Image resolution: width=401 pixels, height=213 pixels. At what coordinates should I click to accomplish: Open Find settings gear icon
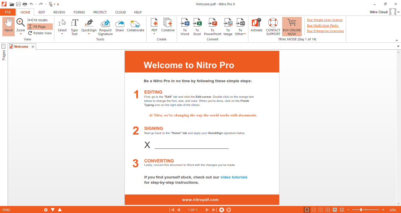(46, 210)
